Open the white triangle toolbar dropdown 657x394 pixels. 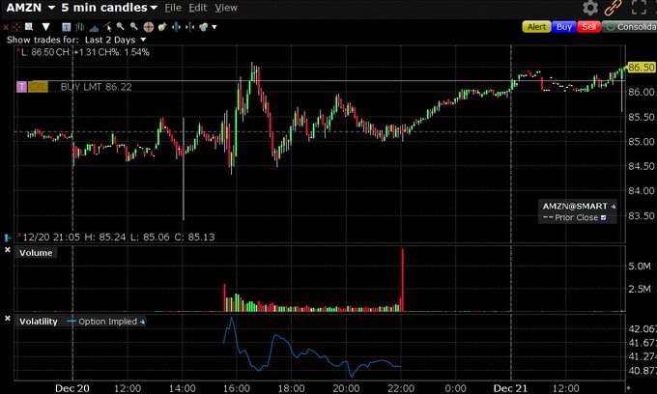(x=45, y=27)
